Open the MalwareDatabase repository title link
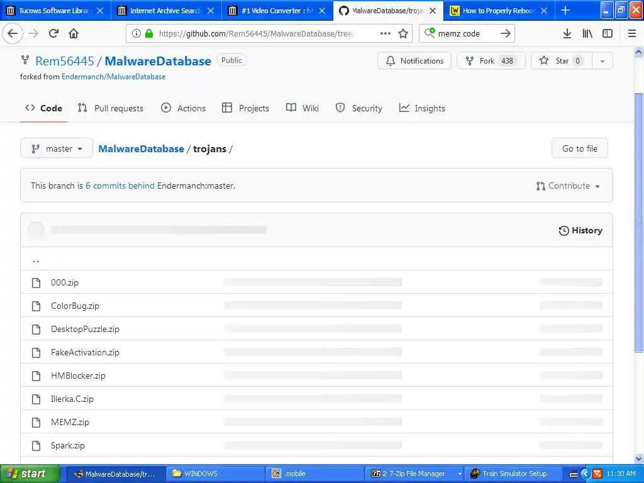The width and height of the screenshot is (644, 483). 158,61
